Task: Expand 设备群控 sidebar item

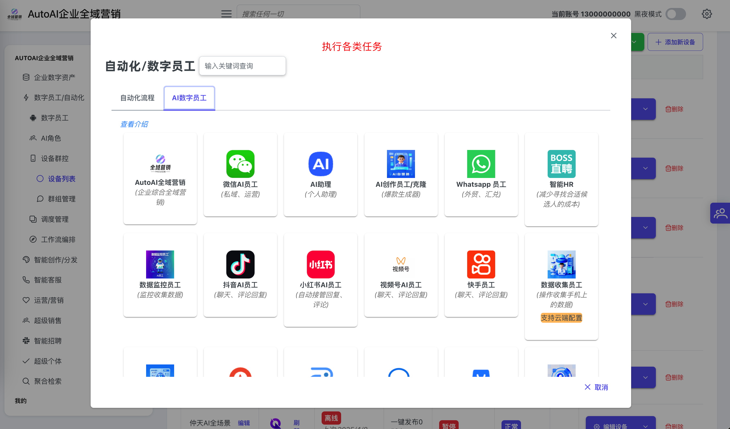Action: (x=49, y=158)
